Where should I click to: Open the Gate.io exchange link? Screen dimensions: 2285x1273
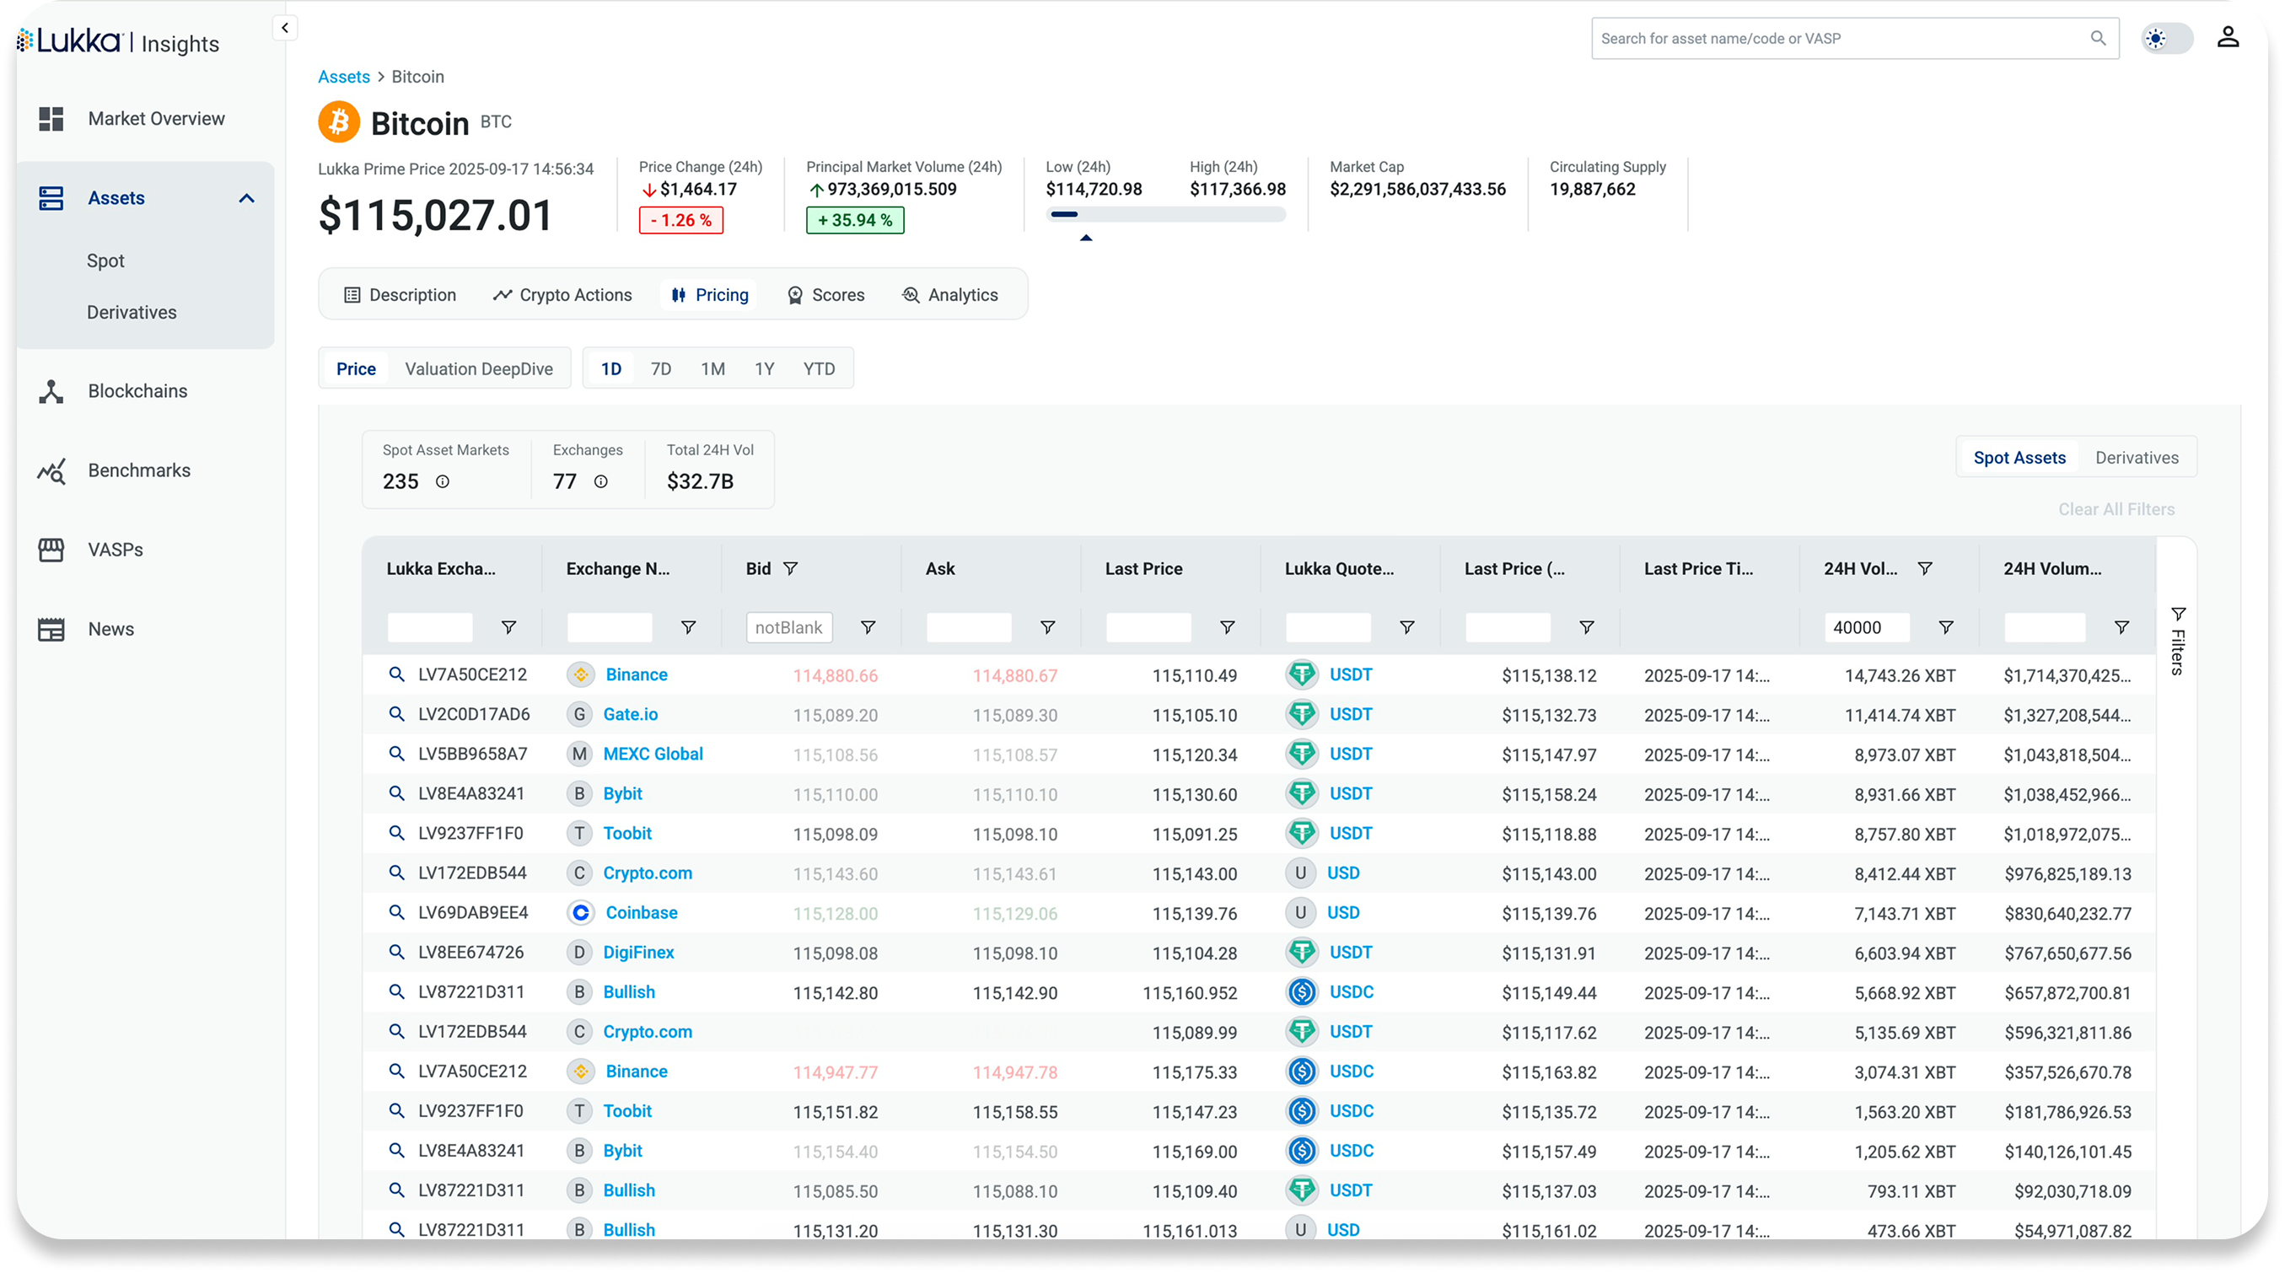tap(630, 715)
